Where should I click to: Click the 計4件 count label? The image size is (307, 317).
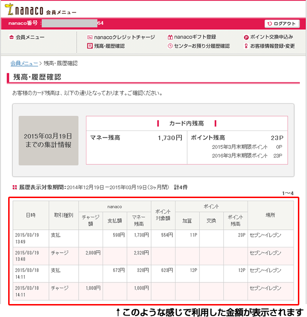181,188
